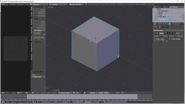Image resolution: width=185 pixels, height=104 pixels.
Task: Open the Window menu
Action: click(20, 4)
